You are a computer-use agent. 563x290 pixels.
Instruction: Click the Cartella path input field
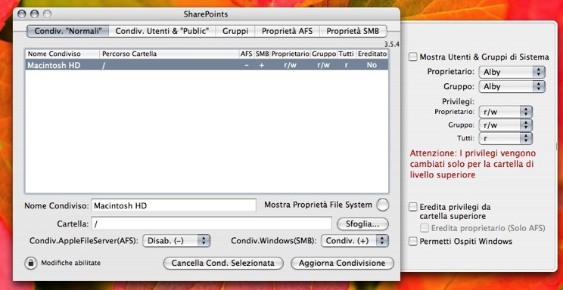[x=211, y=224]
